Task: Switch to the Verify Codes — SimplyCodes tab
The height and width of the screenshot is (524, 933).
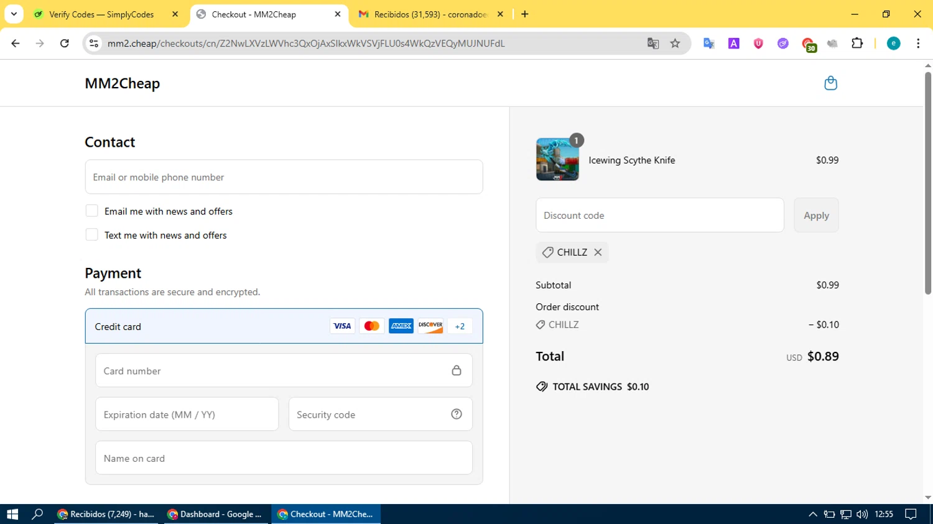Action: (103, 14)
